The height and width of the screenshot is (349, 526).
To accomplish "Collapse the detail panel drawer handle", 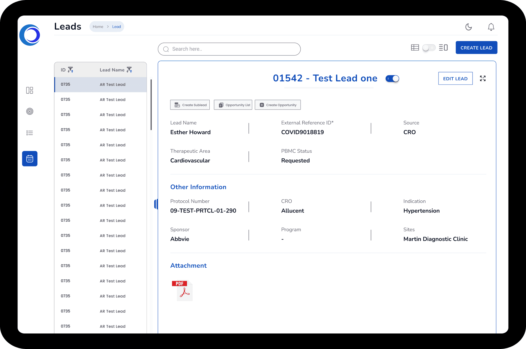I will click(x=156, y=204).
